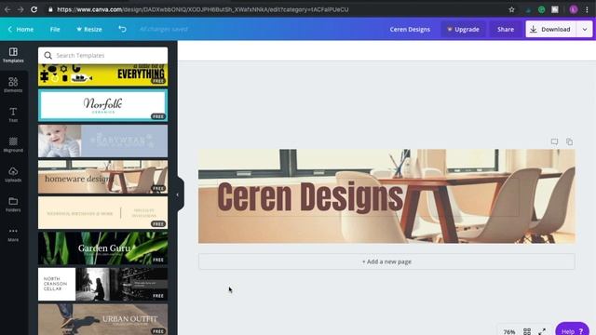Open the Uploads sidebar tab
The image size is (596, 335).
(13, 174)
